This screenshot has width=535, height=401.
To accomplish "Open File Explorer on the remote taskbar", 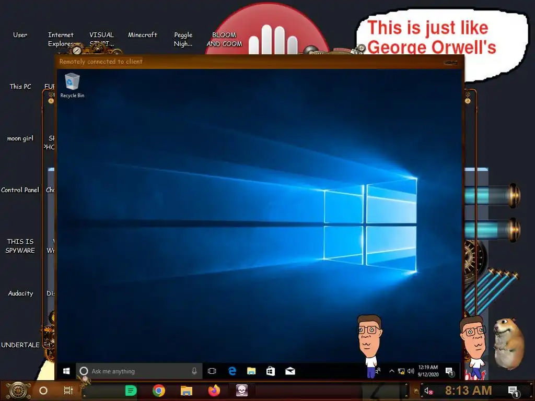I will click(251, 371).
